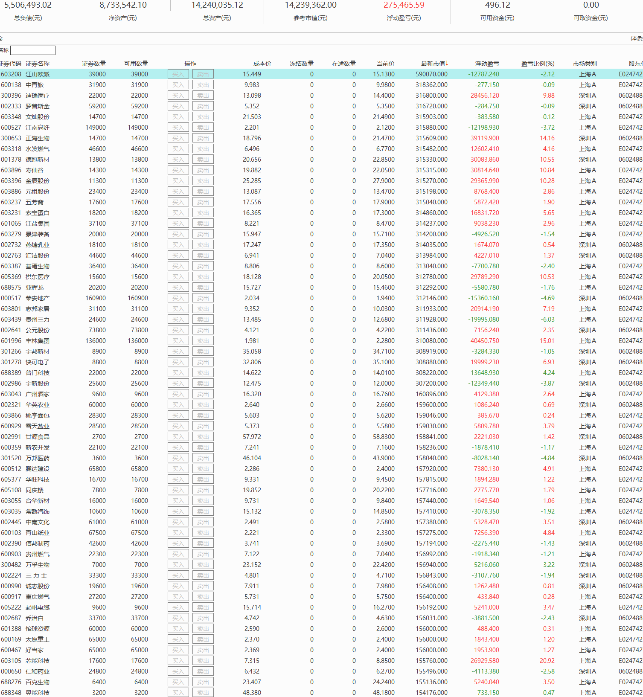This screenshot has height=697, width=643.
Task: Sort by 浮动盈亏 column header
Action: click(487, 64)
